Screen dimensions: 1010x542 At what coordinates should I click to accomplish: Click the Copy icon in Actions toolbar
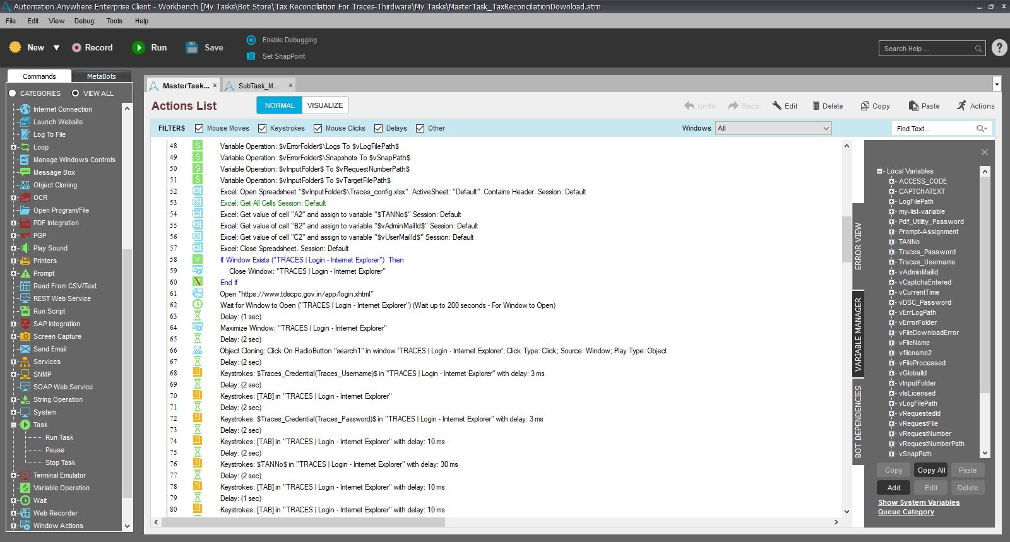click(865, 106)
